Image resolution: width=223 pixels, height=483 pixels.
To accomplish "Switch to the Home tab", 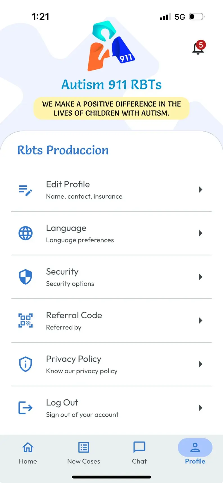I will click(x=28, y=453).
